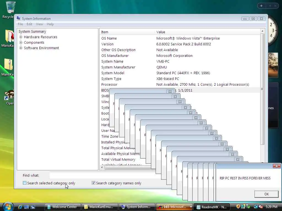
Task: Open the View menu
Action: coord(39,24)
